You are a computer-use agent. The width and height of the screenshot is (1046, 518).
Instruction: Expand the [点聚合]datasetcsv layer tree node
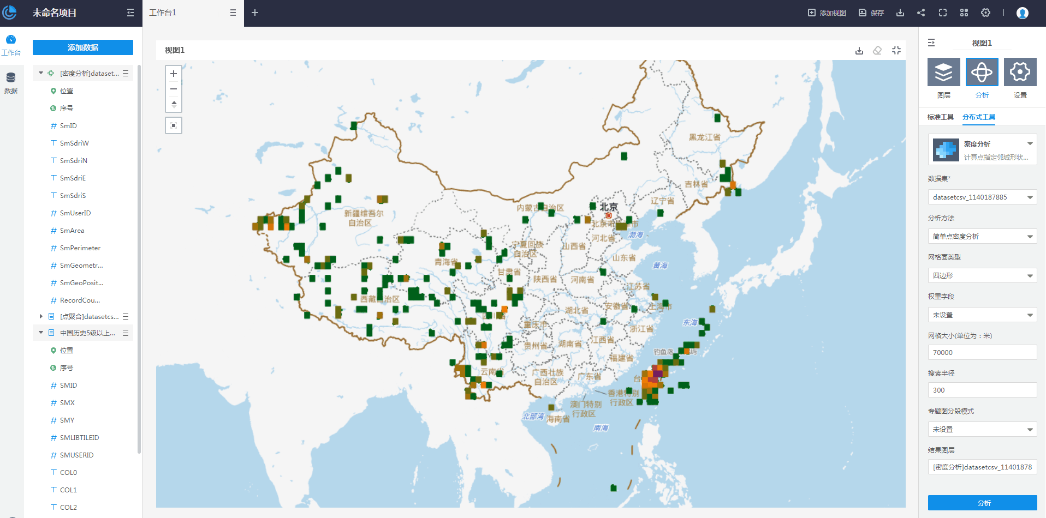pos(41,316)
